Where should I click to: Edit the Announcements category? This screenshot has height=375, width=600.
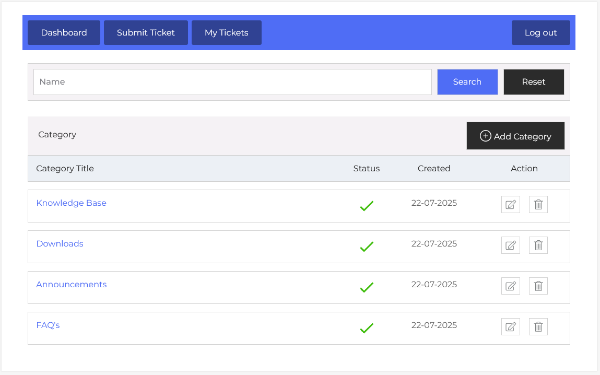click(510, 286)
